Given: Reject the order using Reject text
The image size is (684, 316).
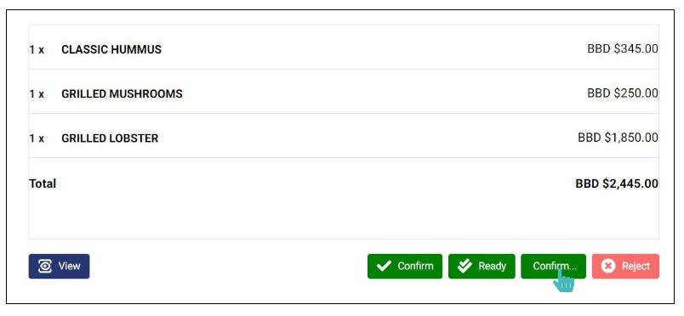Looking at the screenshot, I should point(636,266).
